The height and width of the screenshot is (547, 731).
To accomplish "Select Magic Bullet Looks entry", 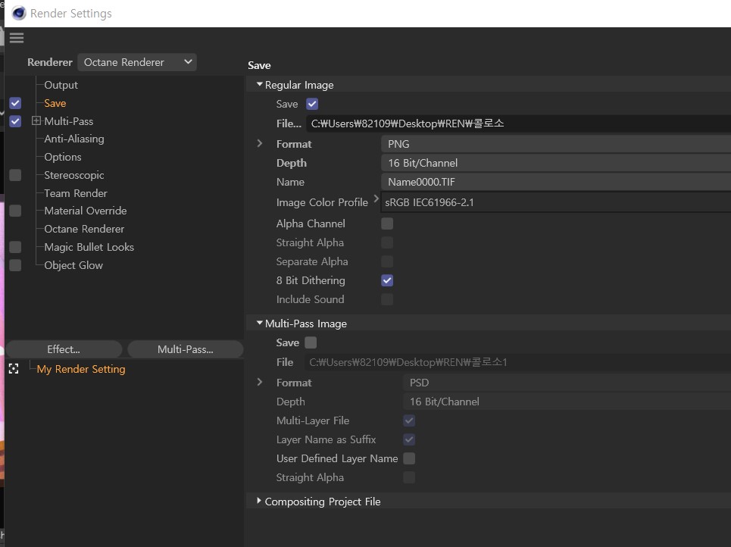I will 89,247.
